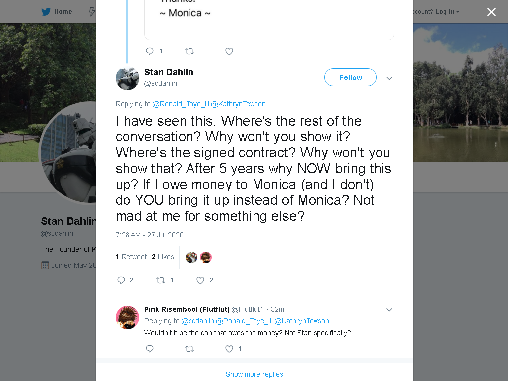The image size is (508, 381).
Task: Retweet Stan Dahlin's main tweet
Action: (x=161, y=280)
